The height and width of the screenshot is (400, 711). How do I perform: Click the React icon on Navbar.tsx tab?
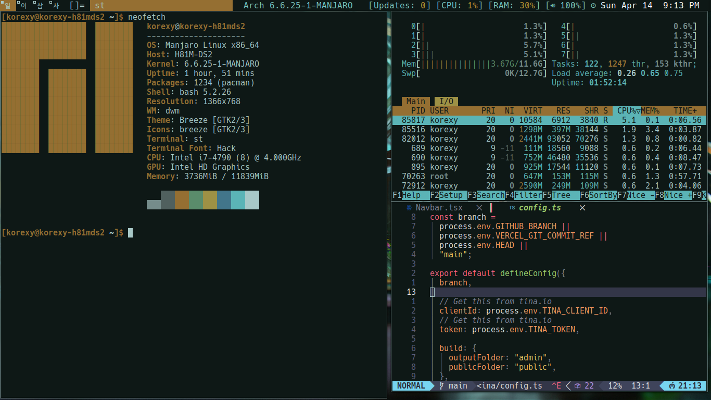click(x=409, y=208)
